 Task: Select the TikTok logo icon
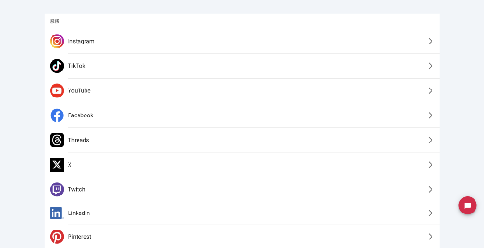[x=57, y=66]
